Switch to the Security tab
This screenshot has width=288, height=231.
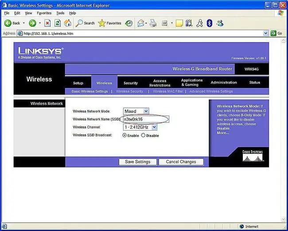coord(131,83)
